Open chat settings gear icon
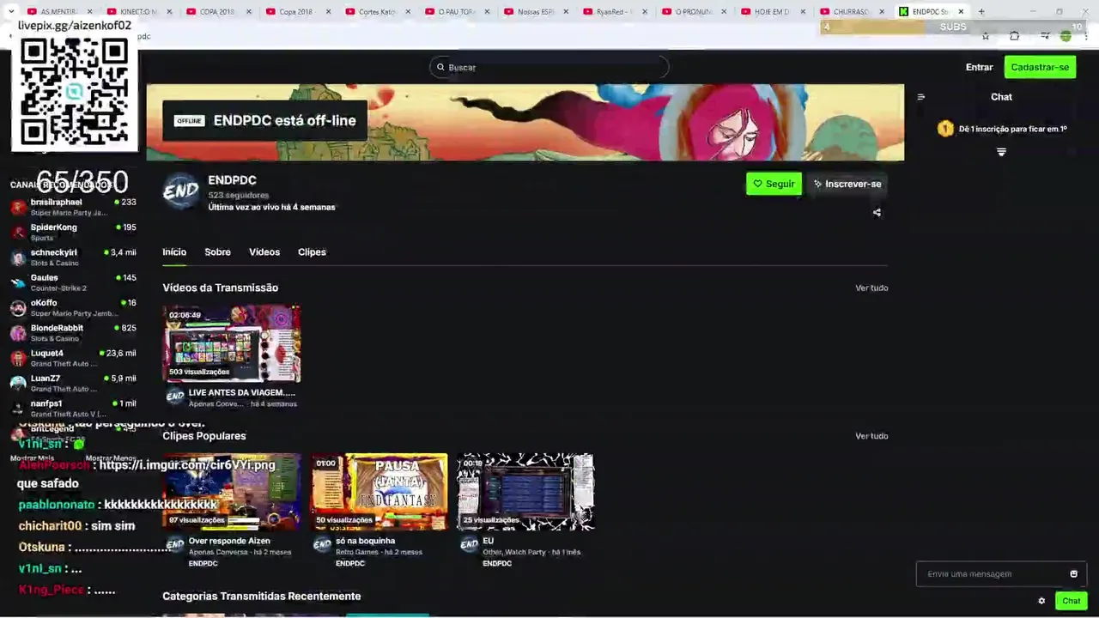Viewport: 1099px width, 618px height. coord(1041,601)
